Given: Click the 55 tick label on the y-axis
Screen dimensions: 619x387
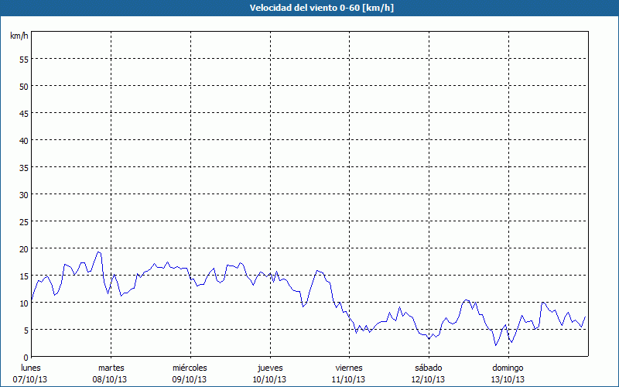Looking at the screenshot, I should [23, 59].
